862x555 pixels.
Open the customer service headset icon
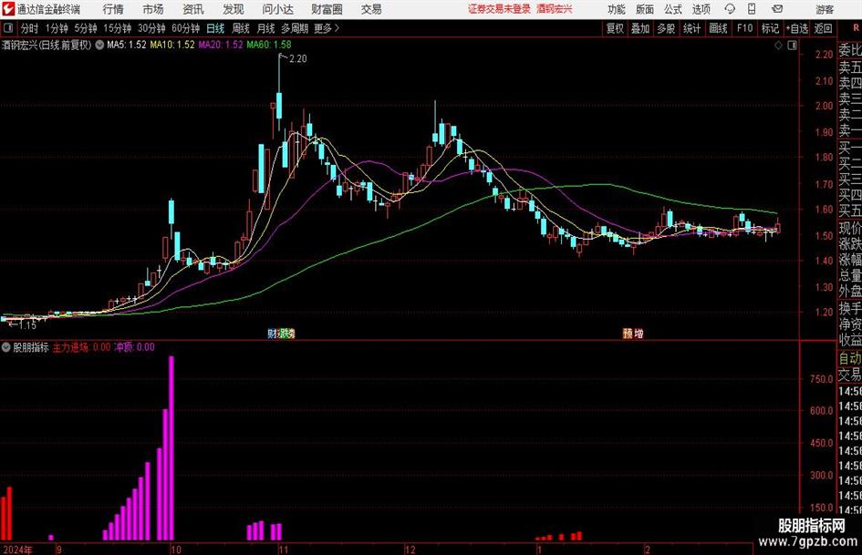tap(730, 9)
